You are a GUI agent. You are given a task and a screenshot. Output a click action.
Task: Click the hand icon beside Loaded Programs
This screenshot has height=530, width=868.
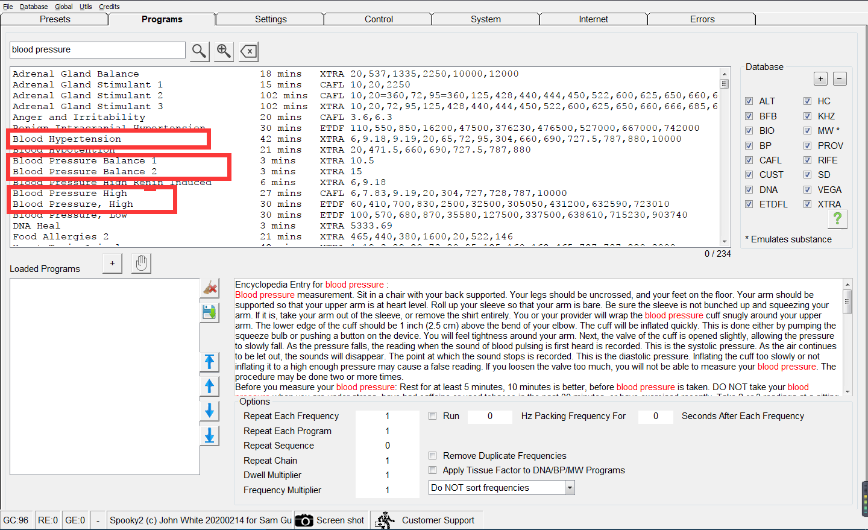[x=142, y=263]
